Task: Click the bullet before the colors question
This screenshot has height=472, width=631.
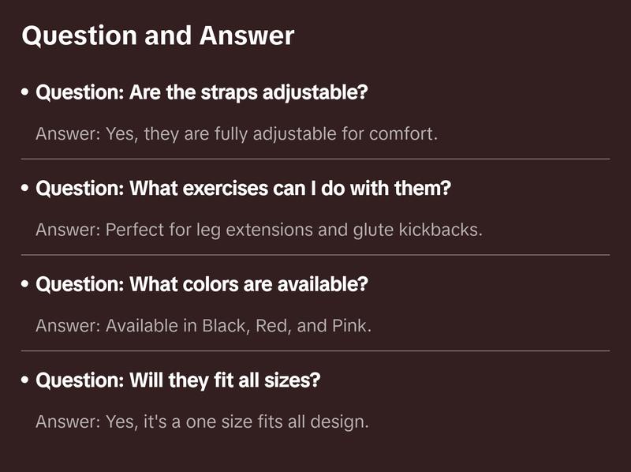Action: (x=26, y=285)
